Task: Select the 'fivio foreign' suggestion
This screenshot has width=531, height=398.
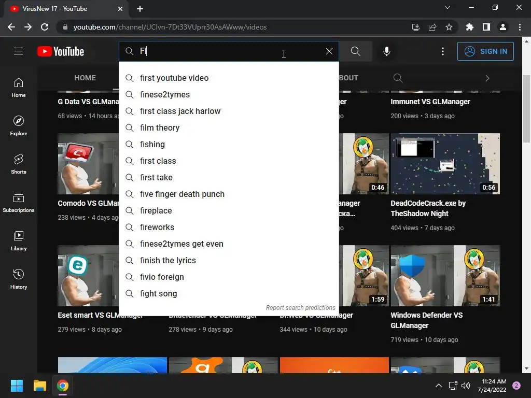Action: 229,277
